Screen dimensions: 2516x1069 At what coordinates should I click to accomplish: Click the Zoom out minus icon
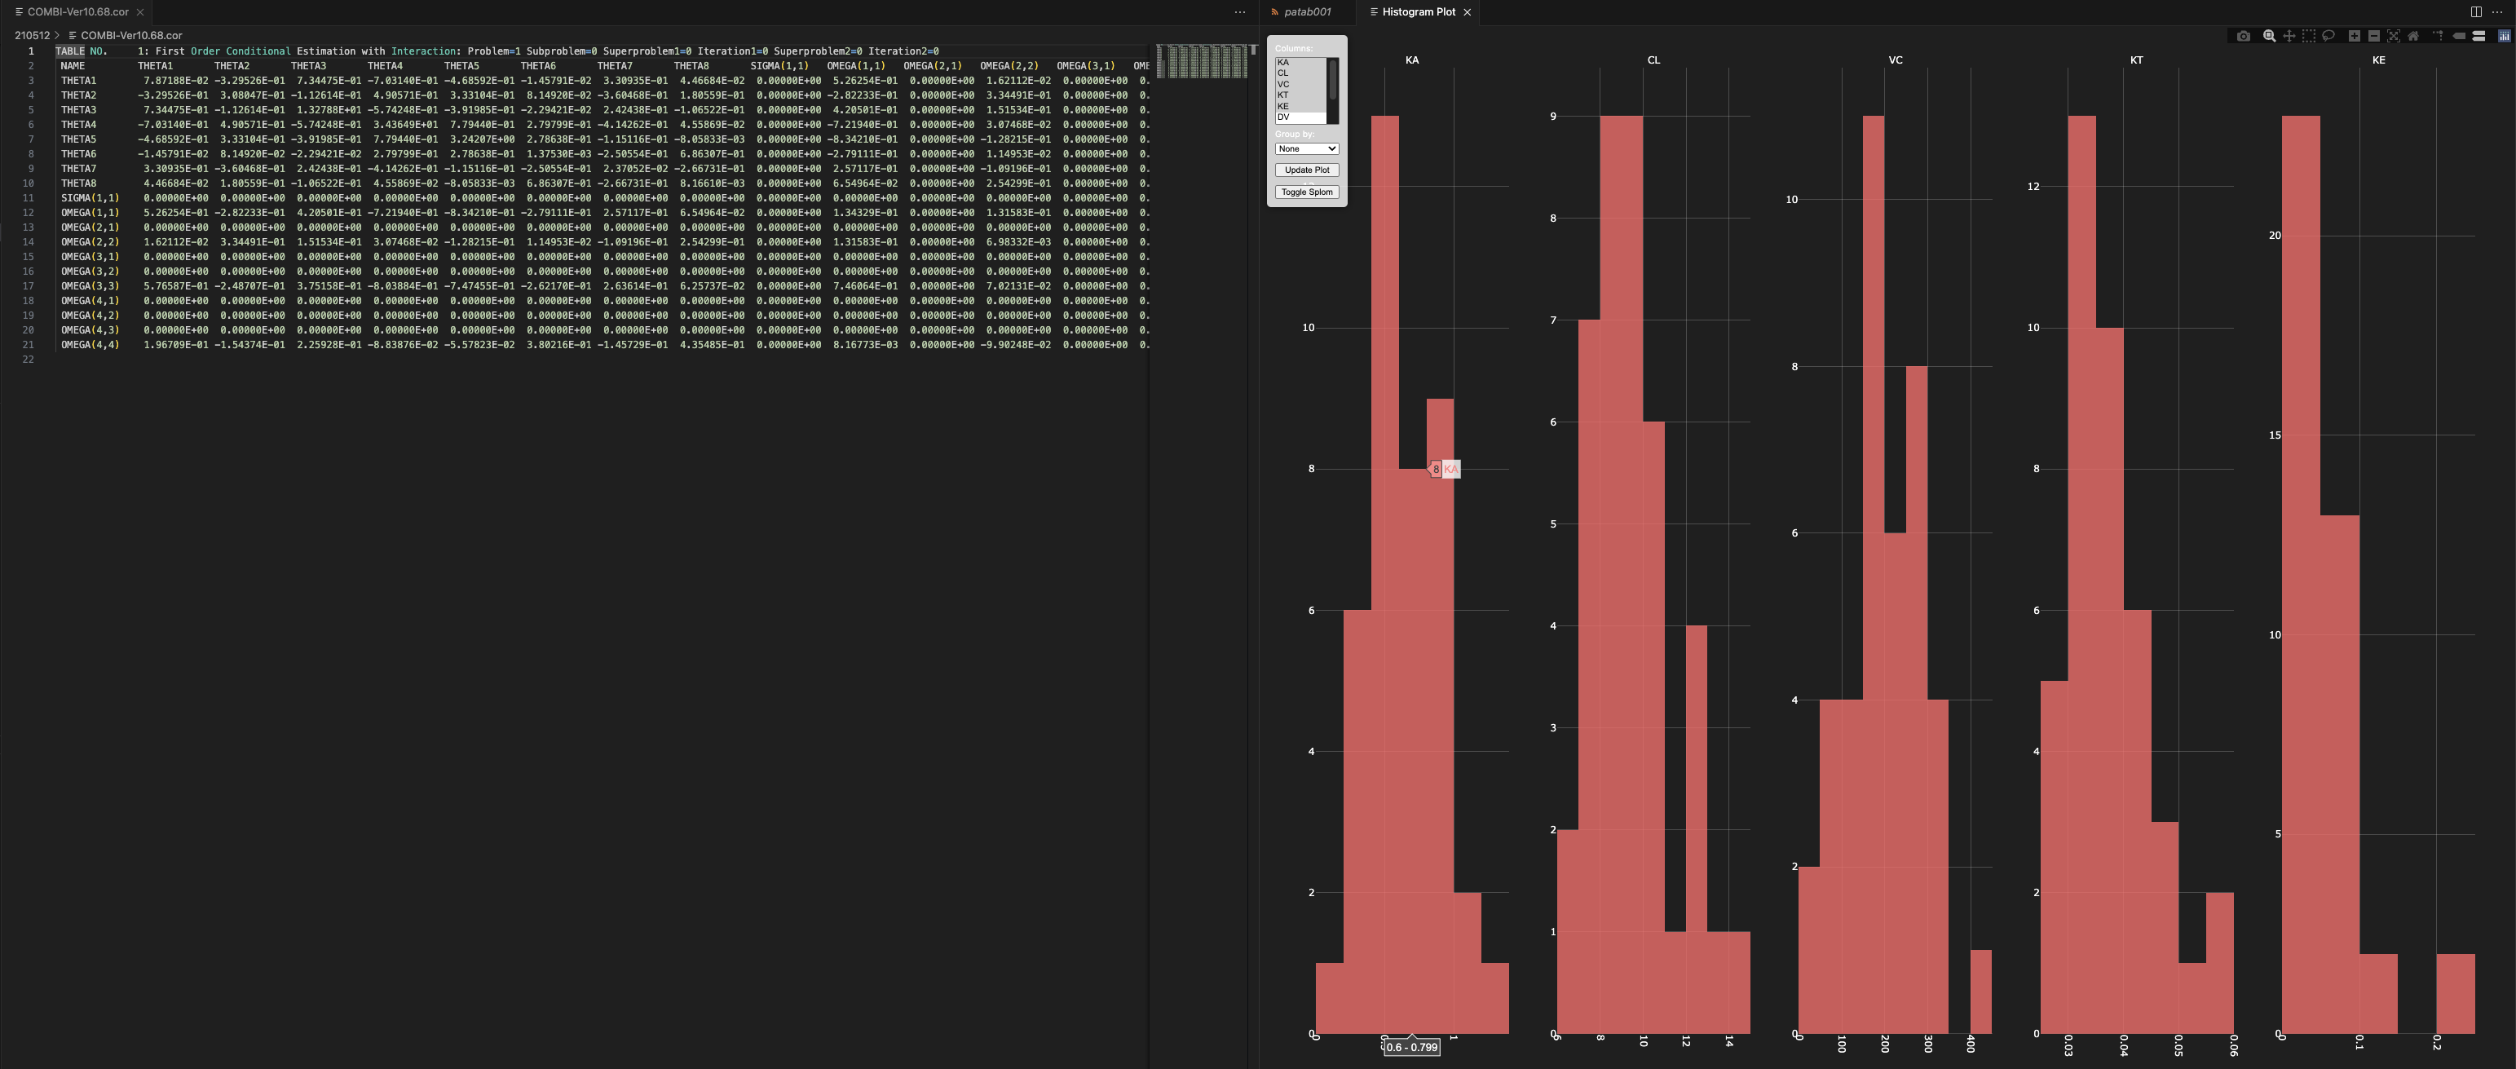tap(2373, 36)
